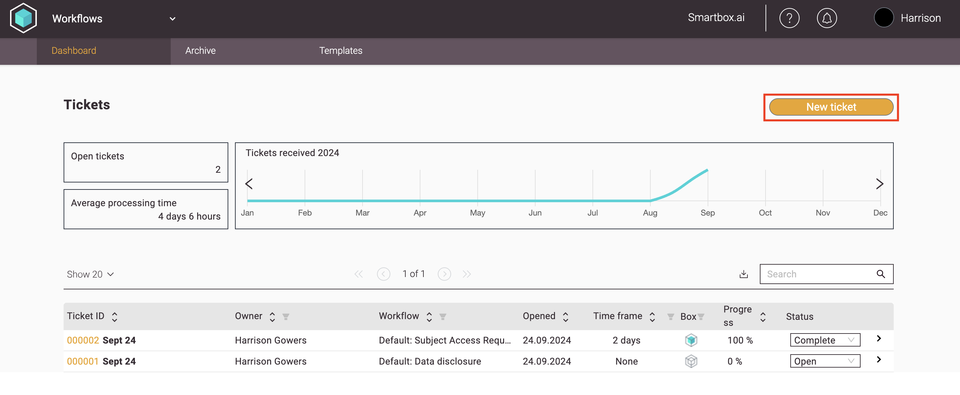Open ticket 000001 link

[x=83, y=361]
